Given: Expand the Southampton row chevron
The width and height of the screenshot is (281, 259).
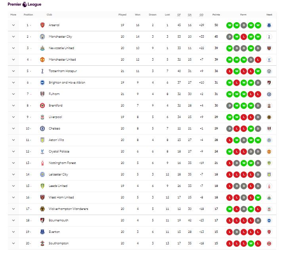Looking at the screenshot, I should point(13,243).
